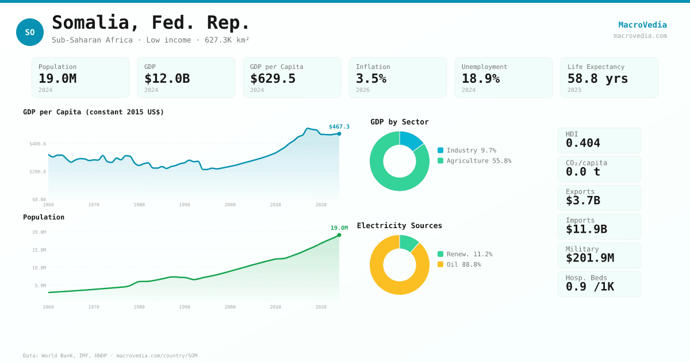Click the GDP per capita endpoint marker
Image resolution: width=690 pixels, height=362 pixels.
tap(339, 134)
